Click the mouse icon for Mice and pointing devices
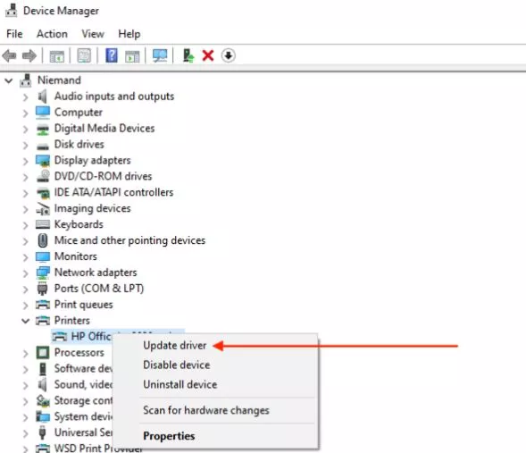The image size is (526, 453). coord(43,240)
